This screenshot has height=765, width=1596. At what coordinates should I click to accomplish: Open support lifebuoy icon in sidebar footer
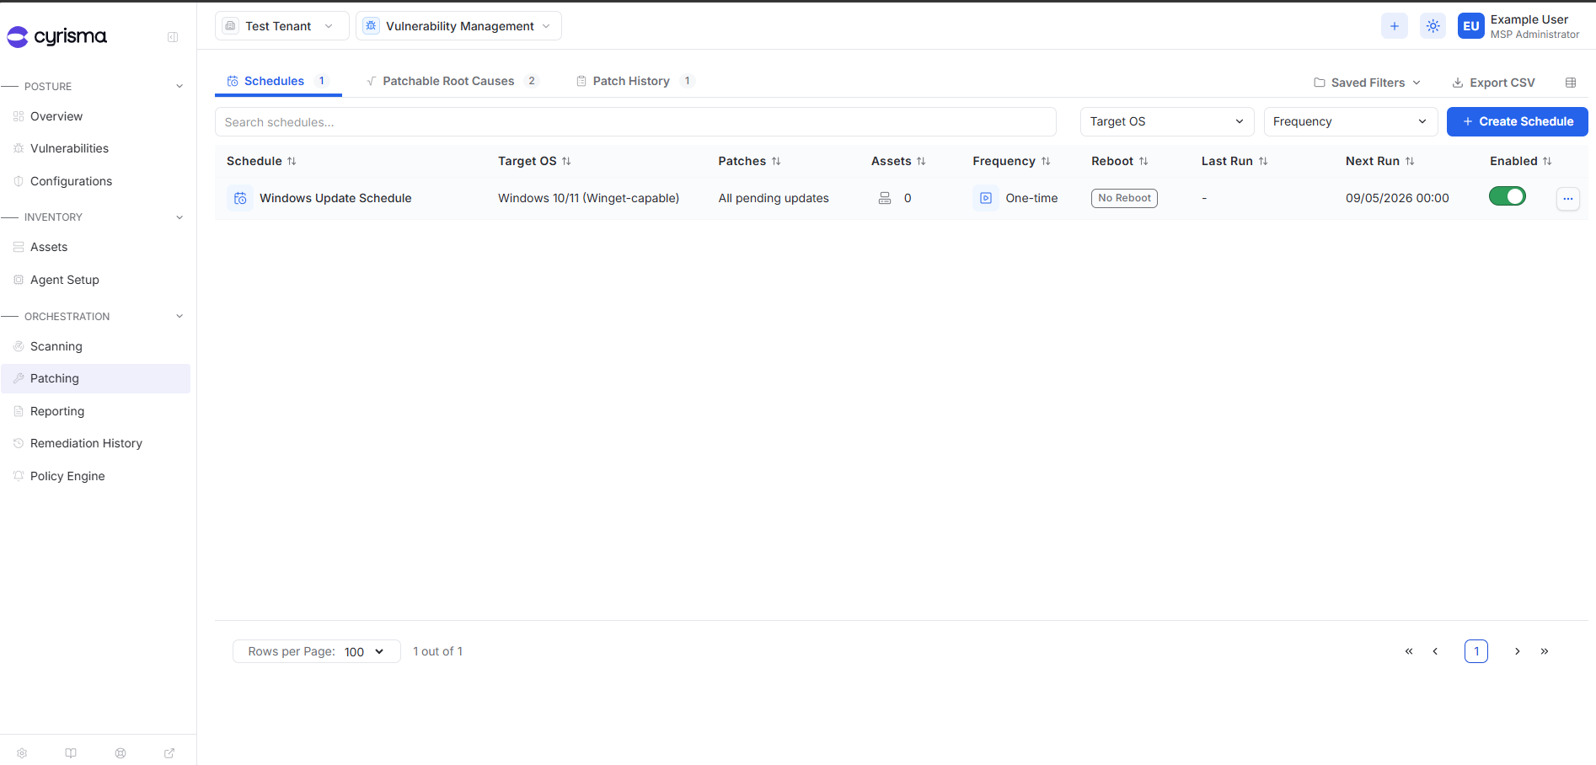coord(121,753)
